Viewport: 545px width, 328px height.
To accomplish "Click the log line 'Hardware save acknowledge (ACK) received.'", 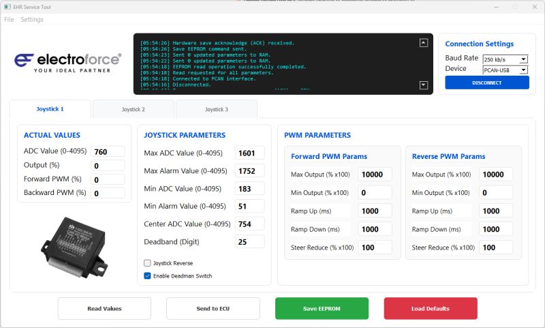I will pos(217,43).
